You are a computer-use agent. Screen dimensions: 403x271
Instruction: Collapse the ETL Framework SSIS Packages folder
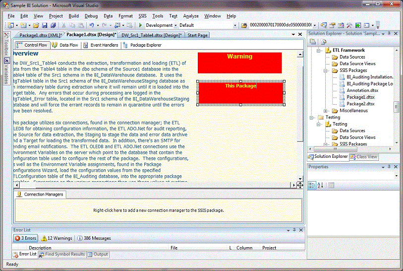pos(325,70)
